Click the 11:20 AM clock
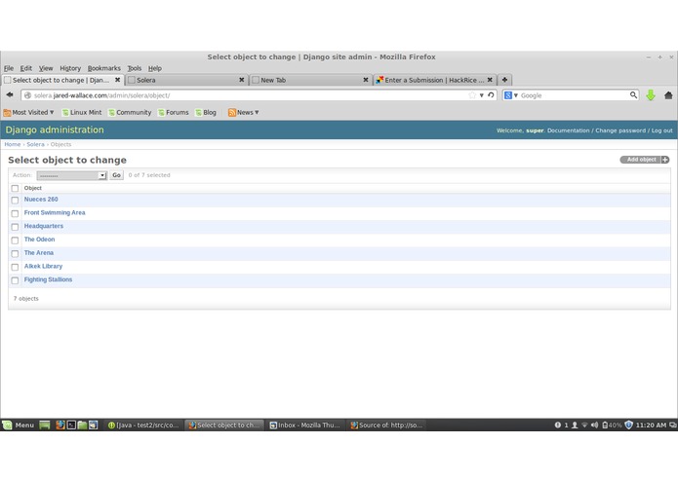This screenshot has width=678, height=481. [x=651, y=425]
